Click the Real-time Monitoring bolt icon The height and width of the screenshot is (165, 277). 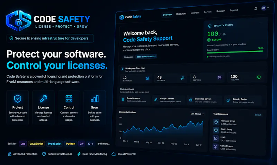point(79,154)
